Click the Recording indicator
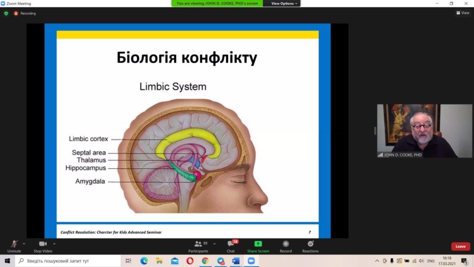The height and width of the screenshot is (267, 474). point(25,13)
